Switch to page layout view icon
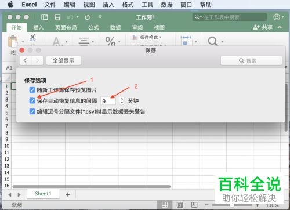The height and width of the screenshot is (210, 290). pos(180,205)
